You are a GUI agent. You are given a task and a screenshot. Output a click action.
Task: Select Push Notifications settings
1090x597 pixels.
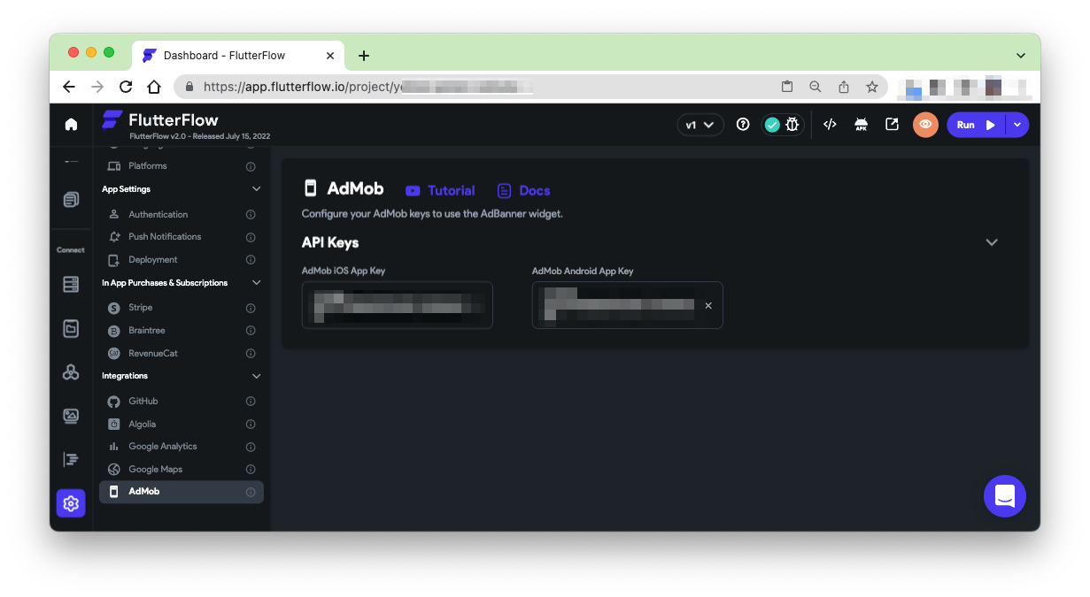pyautogui.click(x=182, y=237)
